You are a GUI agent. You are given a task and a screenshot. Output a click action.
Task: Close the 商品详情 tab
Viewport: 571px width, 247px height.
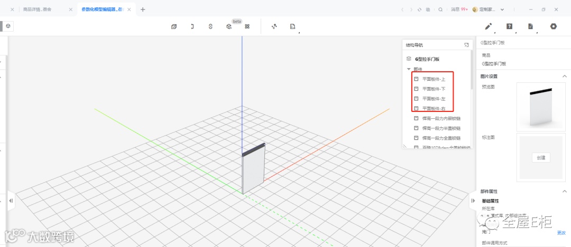pyautogui.click(x=71, y=9)
